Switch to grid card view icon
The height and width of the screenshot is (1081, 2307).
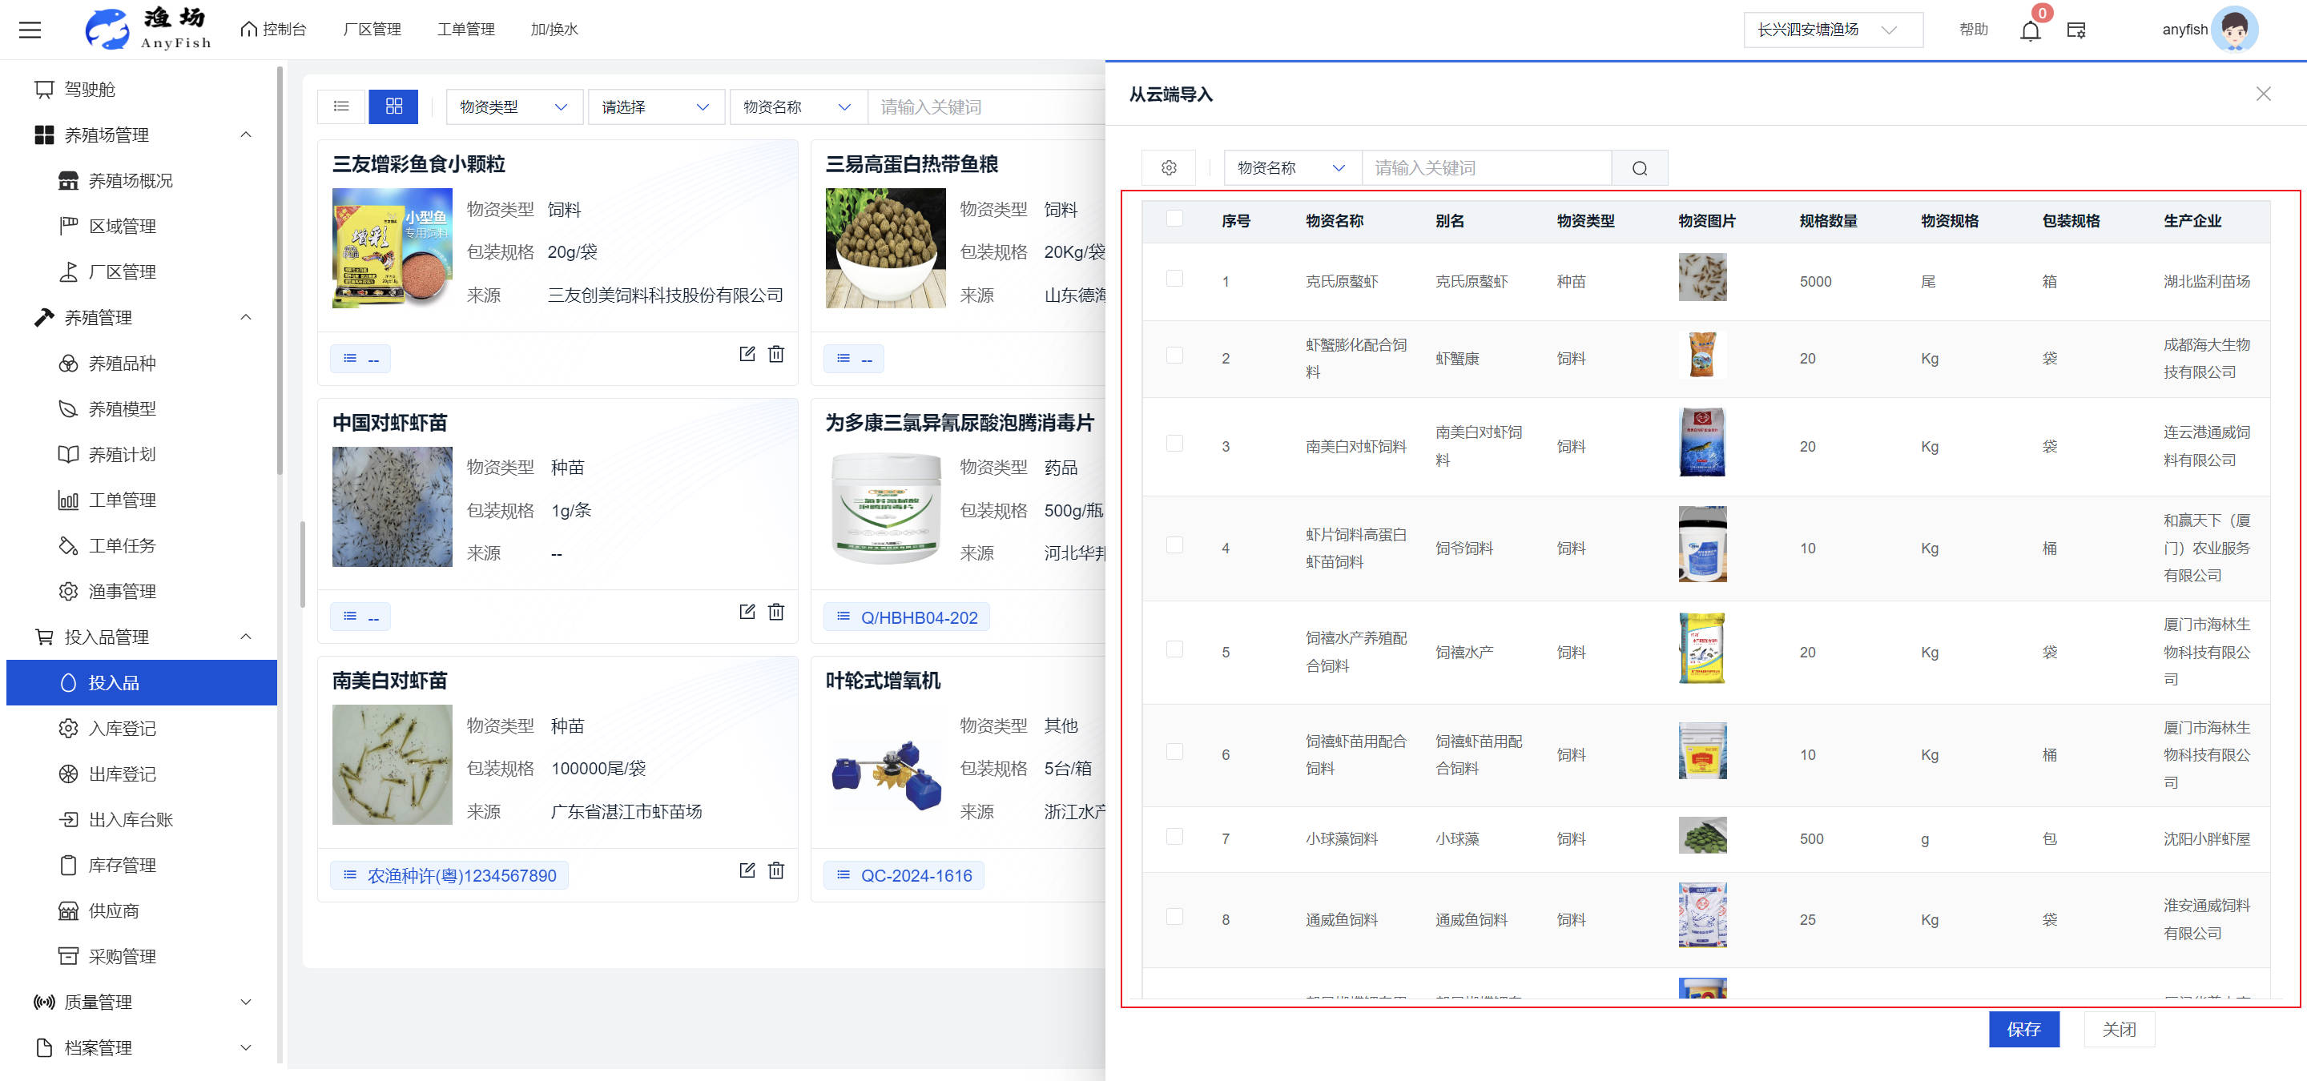(393, 106)
